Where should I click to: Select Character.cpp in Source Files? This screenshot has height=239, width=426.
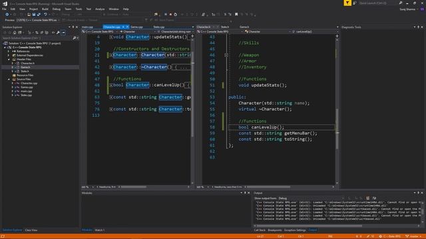click(29, 83)
